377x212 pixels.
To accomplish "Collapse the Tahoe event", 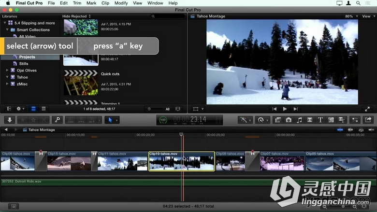I will click(x=7, y=77).
